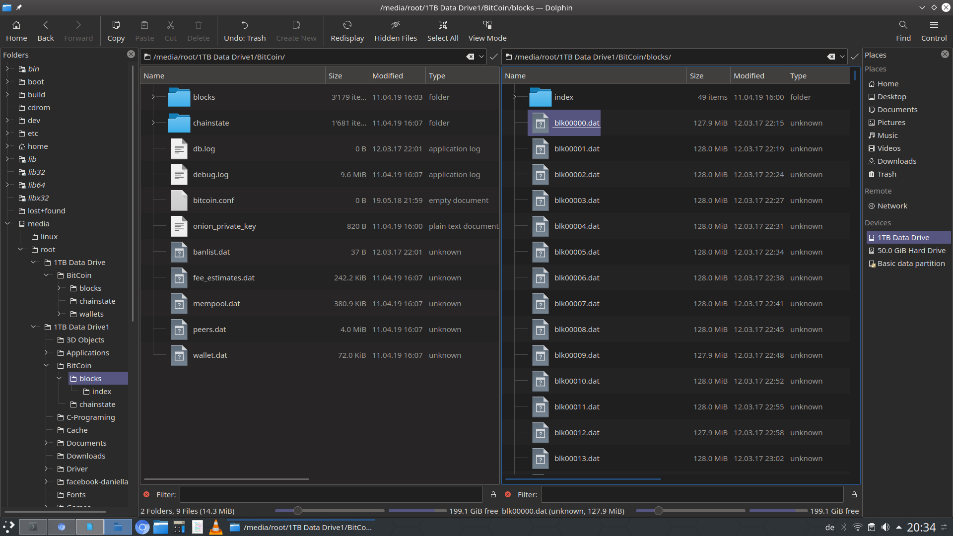Viewport: 953px width, 536px height.
Task: Adjust the right pane zoom slider
Action: click(690, 511)
